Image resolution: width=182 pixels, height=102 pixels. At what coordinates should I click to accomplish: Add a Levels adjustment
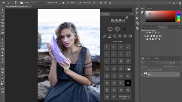coord(150,33)
